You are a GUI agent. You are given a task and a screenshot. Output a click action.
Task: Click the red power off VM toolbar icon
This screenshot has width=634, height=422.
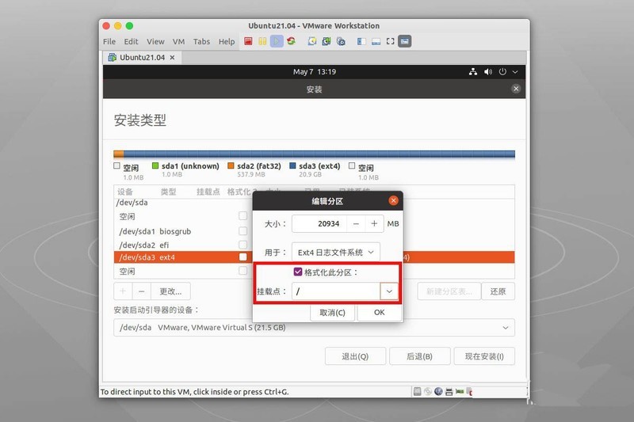pyautogui.click(x=249, y=41)
